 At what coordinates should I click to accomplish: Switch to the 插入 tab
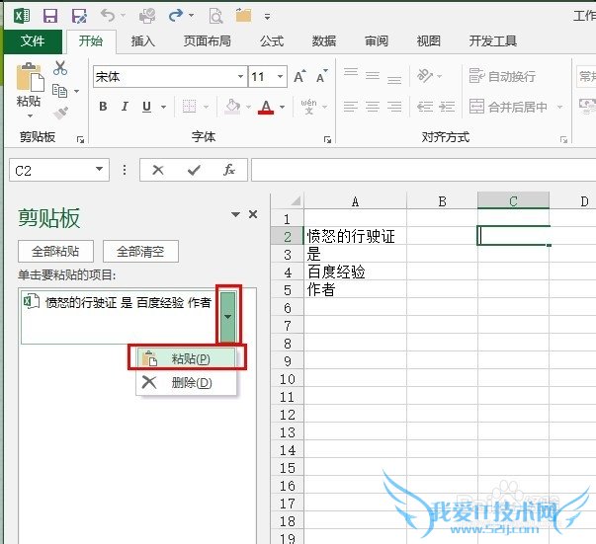click(x=143, y=41)
